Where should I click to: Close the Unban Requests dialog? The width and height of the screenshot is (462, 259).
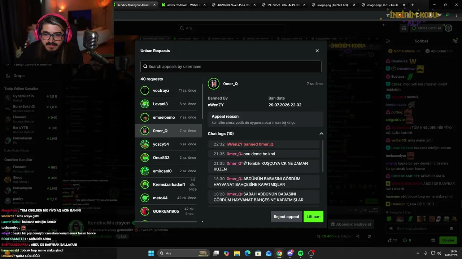pyautogui.click(x=317, y=51)
